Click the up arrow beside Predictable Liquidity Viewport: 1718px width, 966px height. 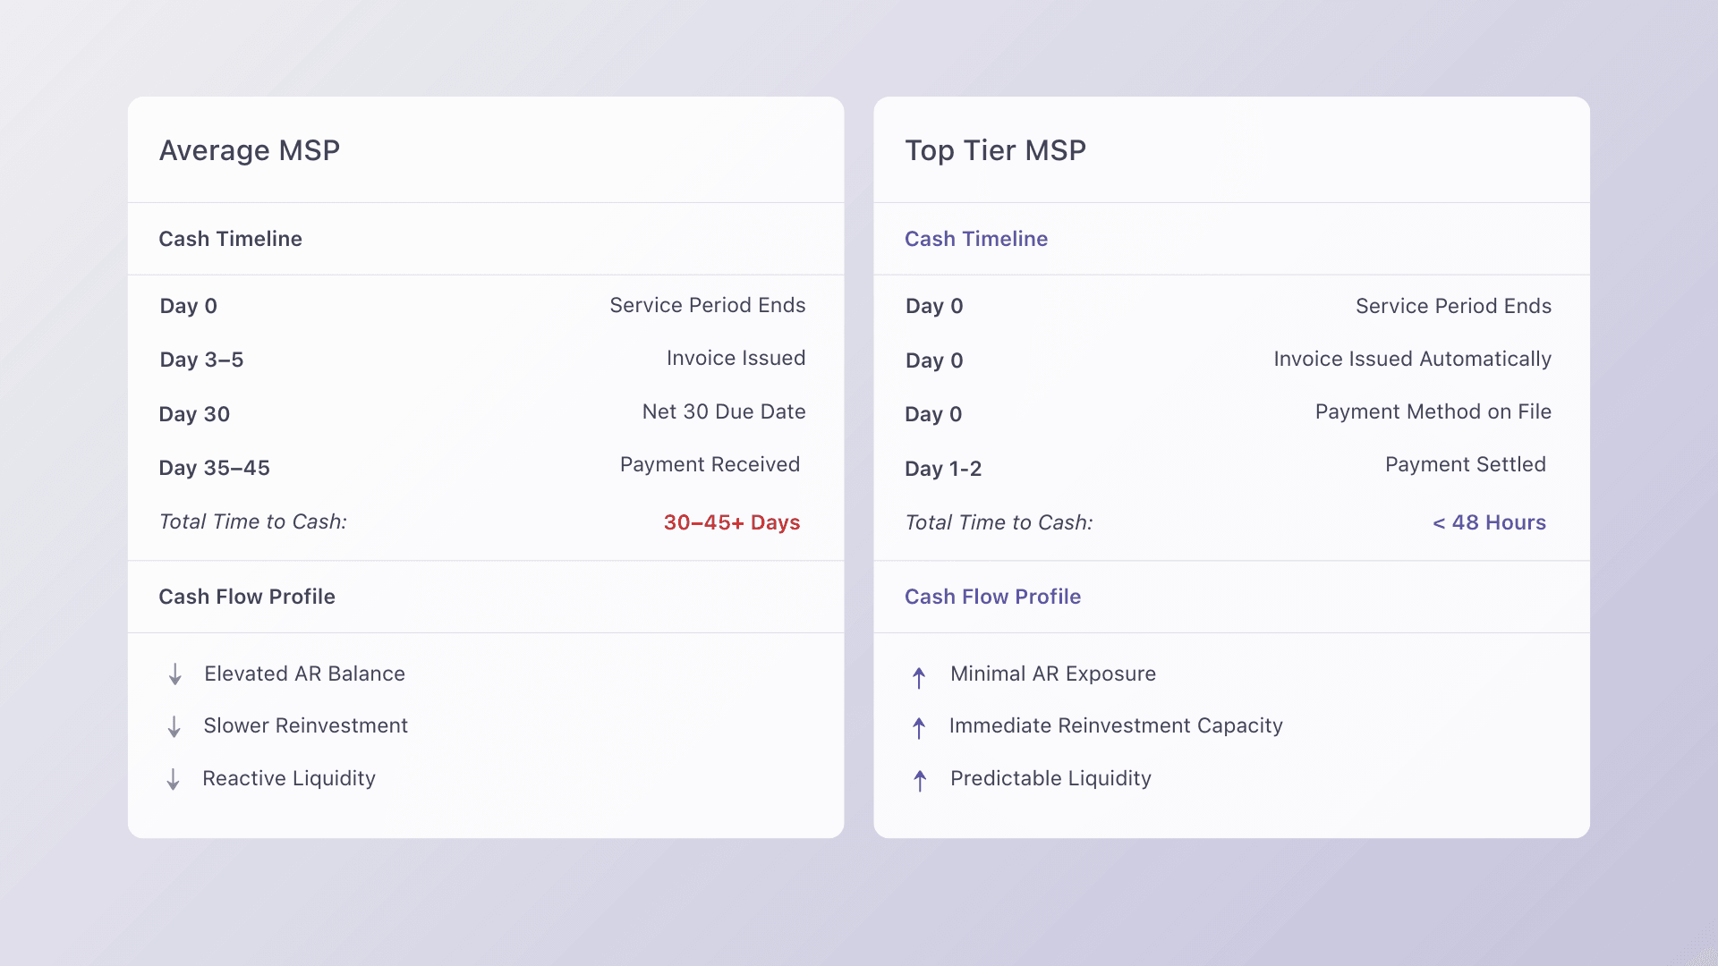tap(920, 781)
